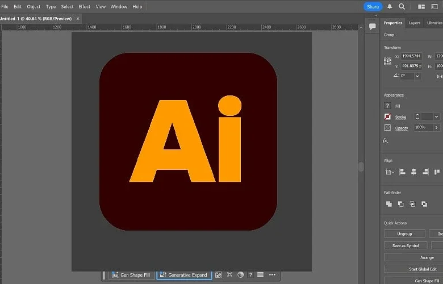Click the underlined Stroke label link
Viewport: 443px width, 284px height.
click(400, 117)
